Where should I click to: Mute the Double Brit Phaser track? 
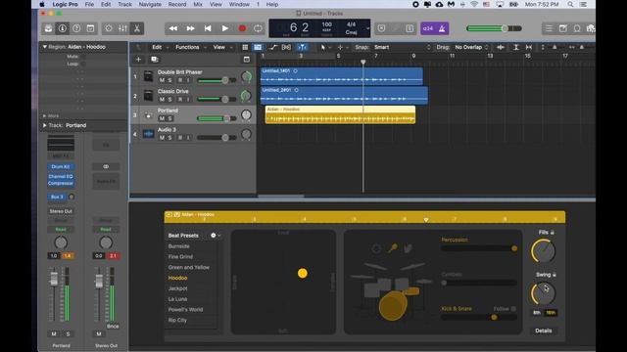pyautogui.click(x=162, y=80)
